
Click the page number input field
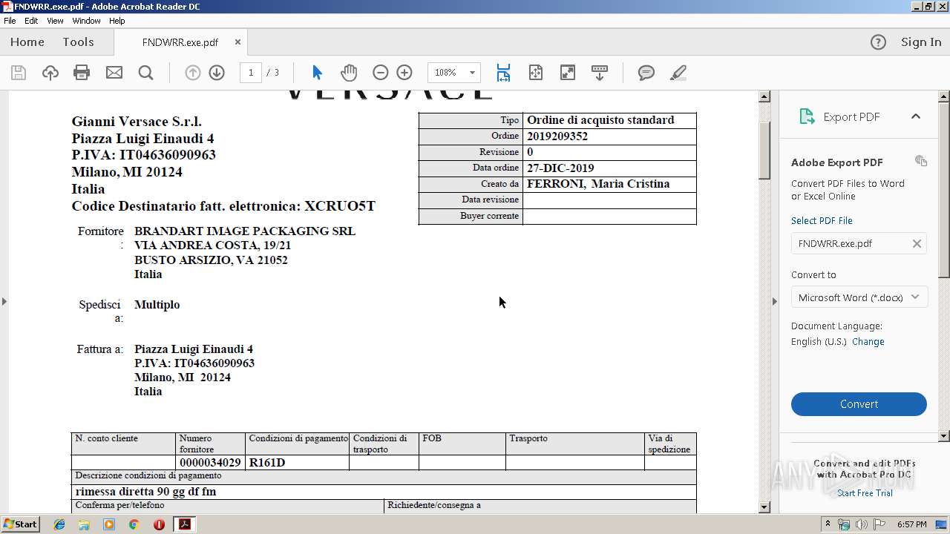[x=251, y=73]
